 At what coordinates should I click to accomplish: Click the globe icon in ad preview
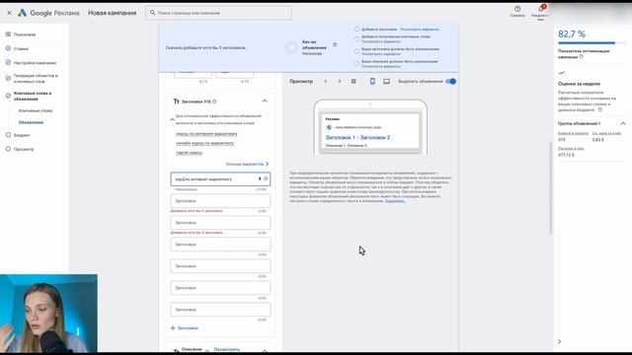coord(329,127)
